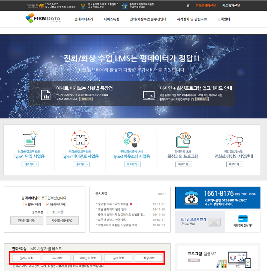Viewport: 267px width, 275px height.
Task: Open the notice 임대형 서비스와의 차이점
Action: (x=112, y=204)
